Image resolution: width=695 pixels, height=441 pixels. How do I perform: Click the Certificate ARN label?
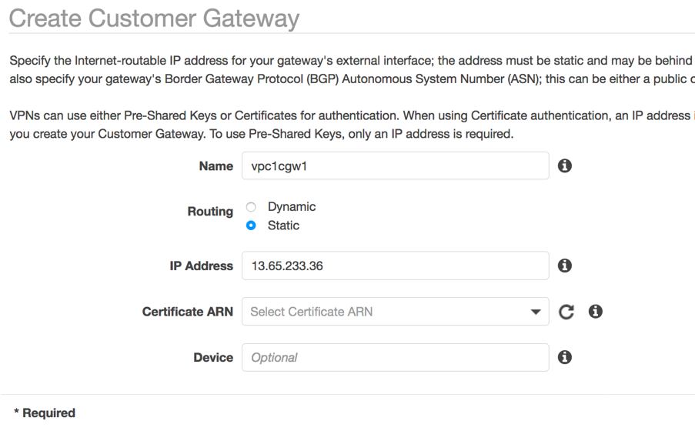(x=188, y=312)
